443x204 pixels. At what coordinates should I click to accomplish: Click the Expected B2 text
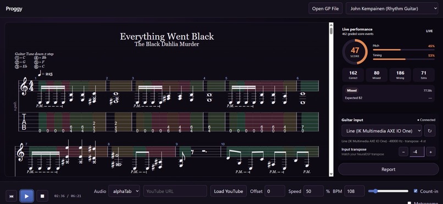(353, 98)
